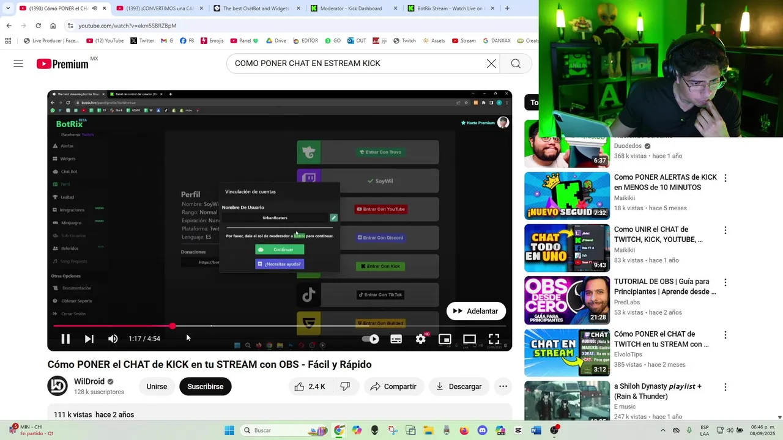
Task: Go back in browser history
Action: 9,26
